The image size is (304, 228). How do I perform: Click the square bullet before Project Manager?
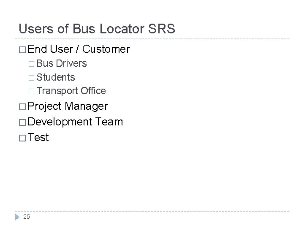pyautogui.click(x=22, y=106)
